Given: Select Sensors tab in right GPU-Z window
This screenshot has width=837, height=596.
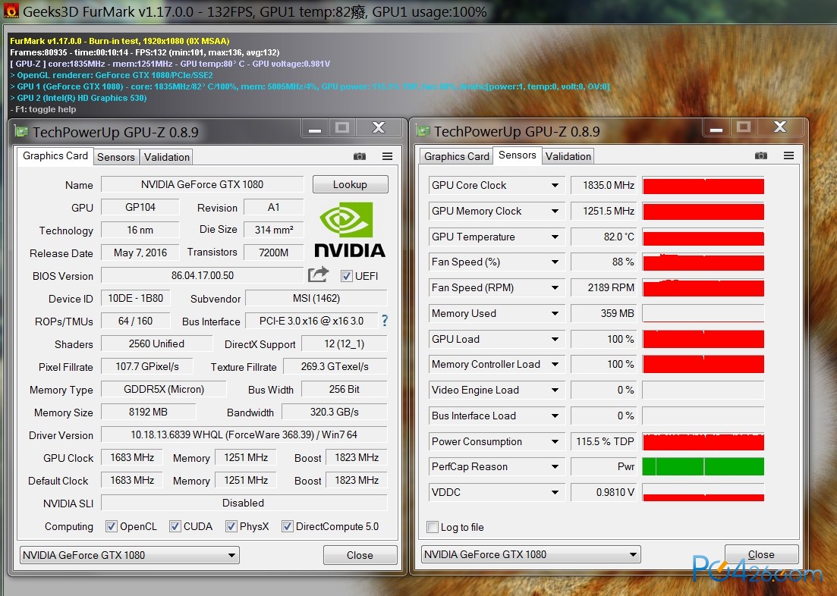Looking at the screenshot, I should point(518,155).
